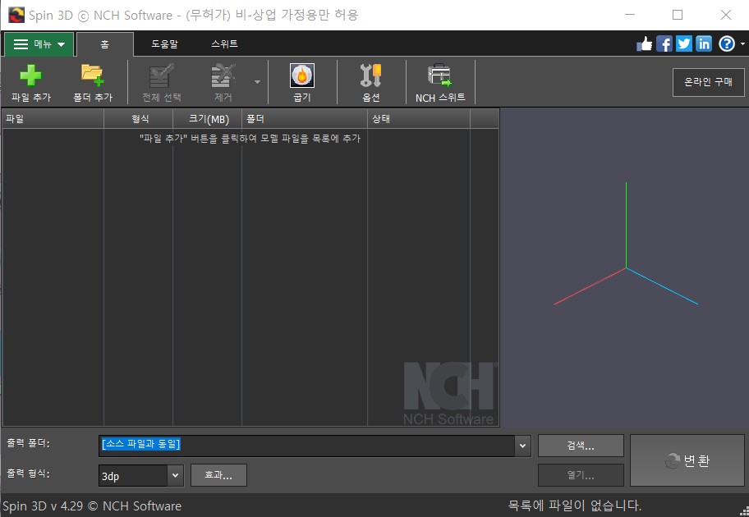Click the 파일 추가 green plus icon

(30, 75)
